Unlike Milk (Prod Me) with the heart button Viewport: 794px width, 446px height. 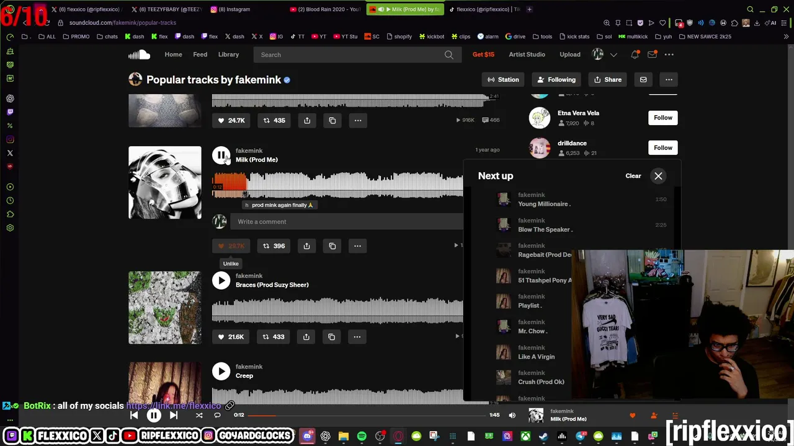tap(230, 246)
